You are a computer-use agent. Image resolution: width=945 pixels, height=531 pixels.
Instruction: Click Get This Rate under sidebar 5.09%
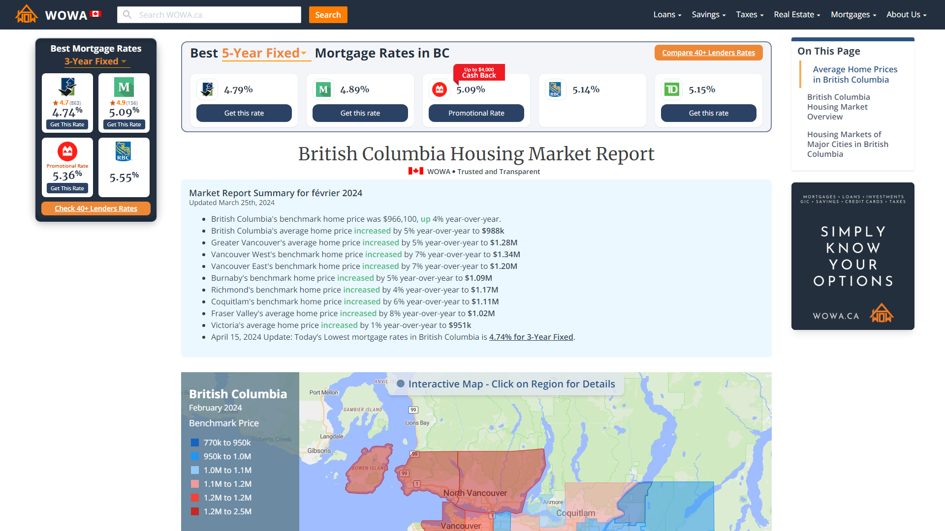(x=124, y=124)
